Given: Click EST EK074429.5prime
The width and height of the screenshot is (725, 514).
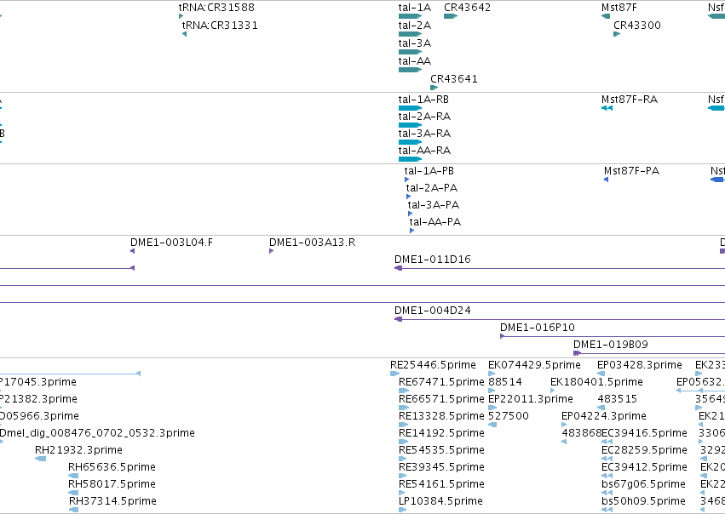Looking at the screenshot, I should click(x=492, y=374).
